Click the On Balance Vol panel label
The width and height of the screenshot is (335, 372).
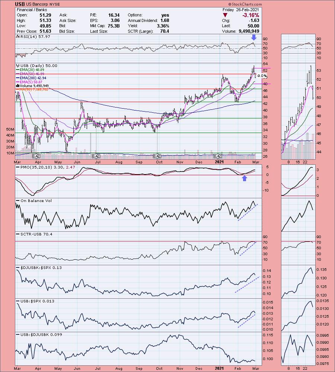[36, 201]
